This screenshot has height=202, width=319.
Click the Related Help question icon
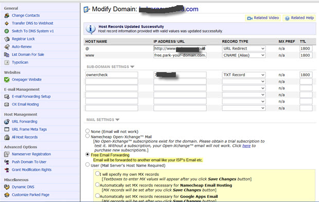coord(287,18)
